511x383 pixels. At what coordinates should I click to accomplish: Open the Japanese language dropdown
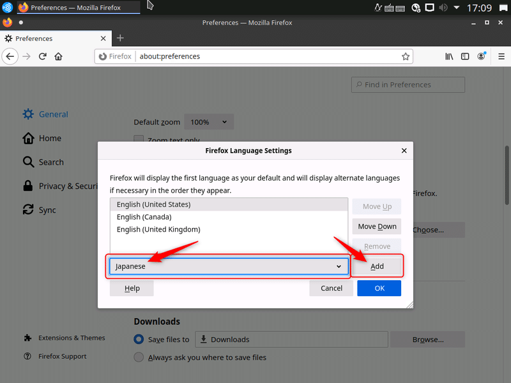229,266
